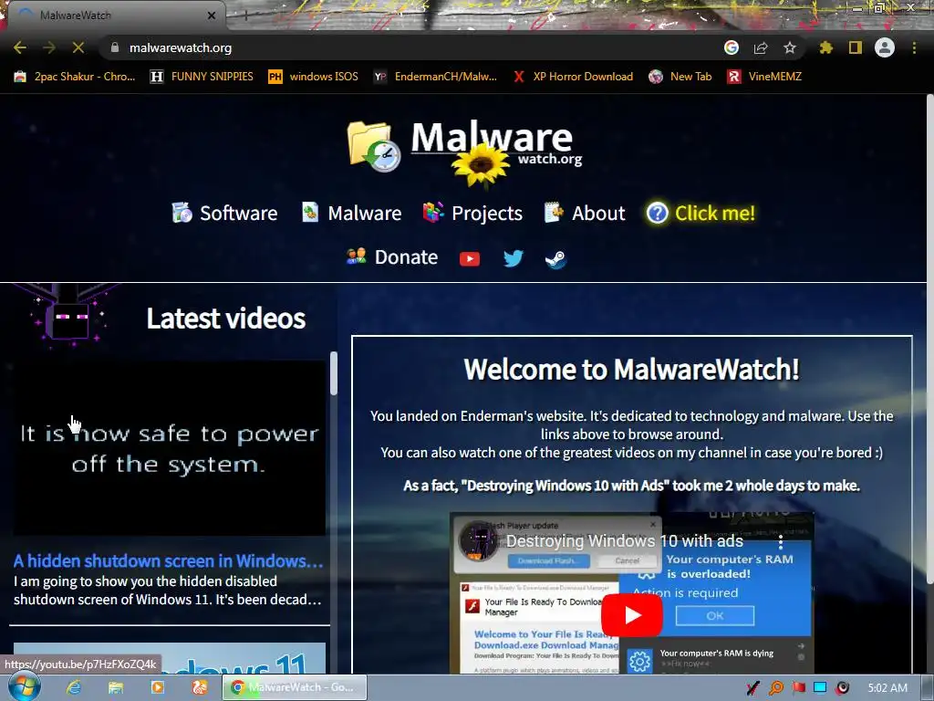
Task: Open the Projects menu item
Action: point(472,213)
